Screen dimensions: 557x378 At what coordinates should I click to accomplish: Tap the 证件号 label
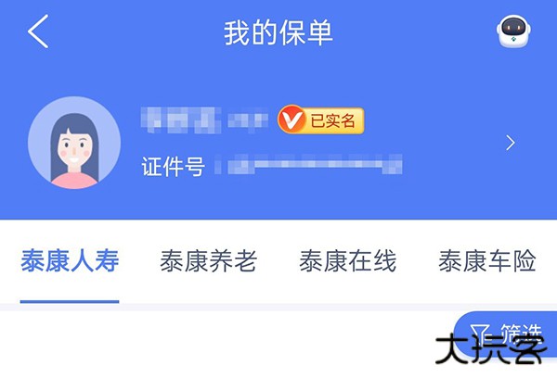[x=173, y=167]
